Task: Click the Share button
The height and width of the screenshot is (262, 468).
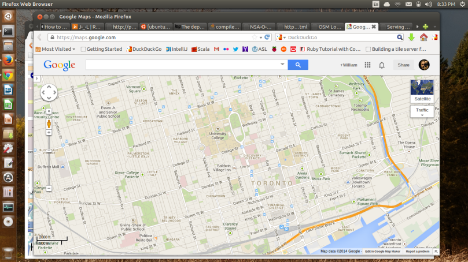Action: tap(404, 65)
